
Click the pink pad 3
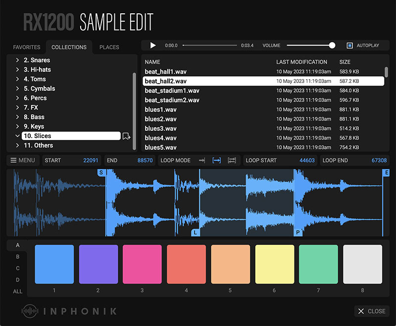coord(142,264)
